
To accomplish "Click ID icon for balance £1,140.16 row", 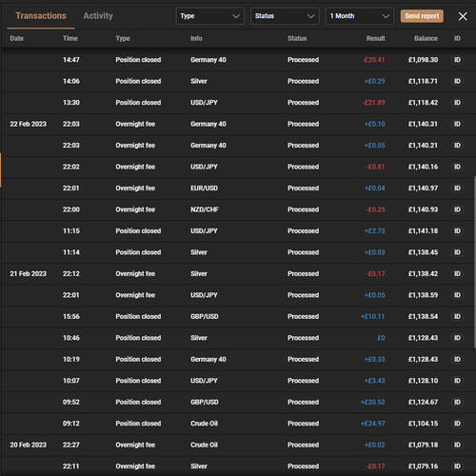I will point(457,167).
